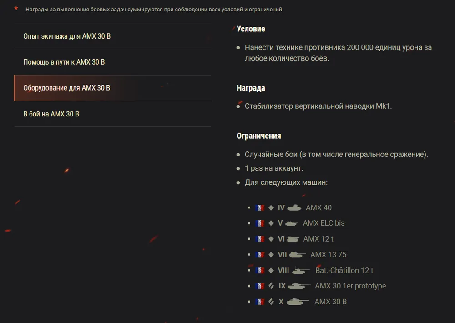This screenshot has width=455, height=323.
Task: Open the 'AMX 30 1er prototype' vehicle link
Action: pyautogui.click(x=350, y=286)
